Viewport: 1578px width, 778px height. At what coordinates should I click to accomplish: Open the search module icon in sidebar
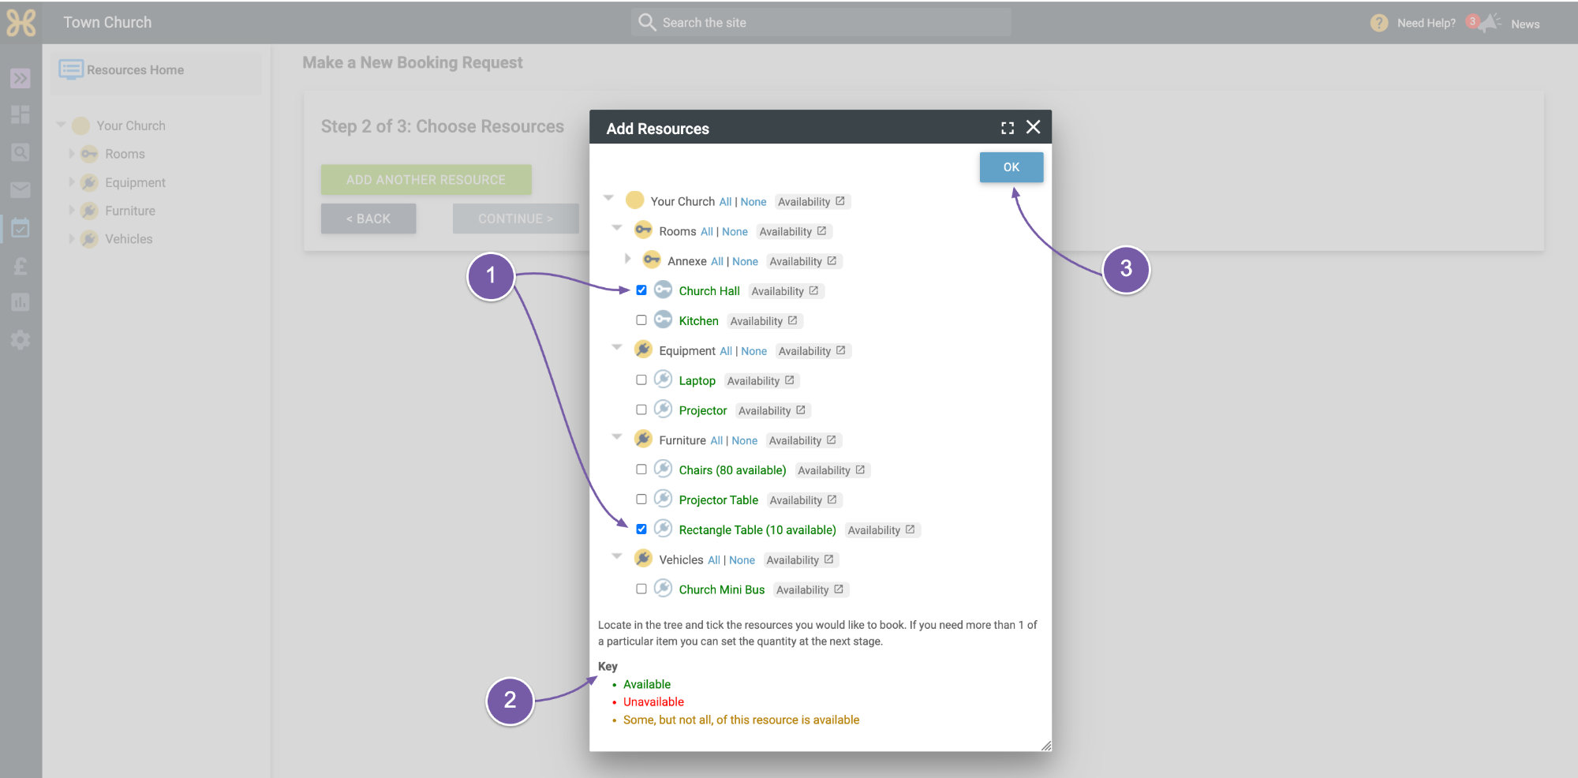click(21, 152)
